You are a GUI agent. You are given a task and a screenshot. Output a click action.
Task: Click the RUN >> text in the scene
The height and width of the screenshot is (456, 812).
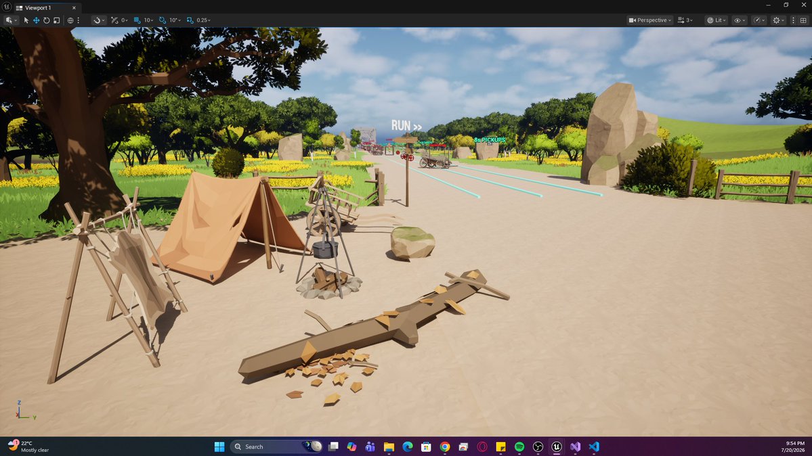pos(406,126)
